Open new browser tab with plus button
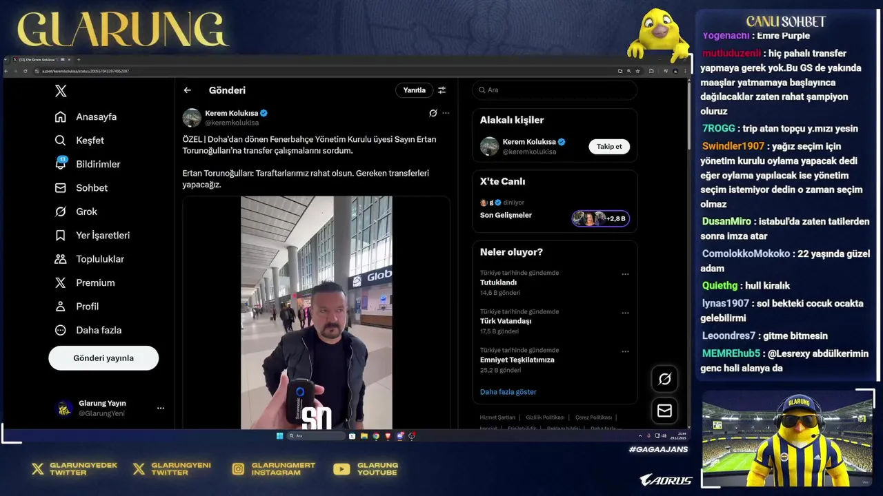The width and height of the screenshot is (883, 496). pyautogui.click(x=79, y=60)
